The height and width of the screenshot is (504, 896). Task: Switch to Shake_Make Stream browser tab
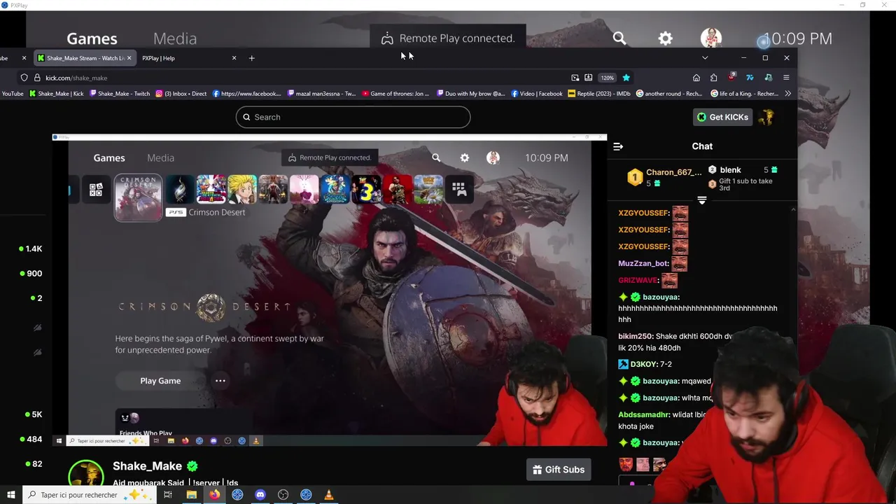point(84,58)
